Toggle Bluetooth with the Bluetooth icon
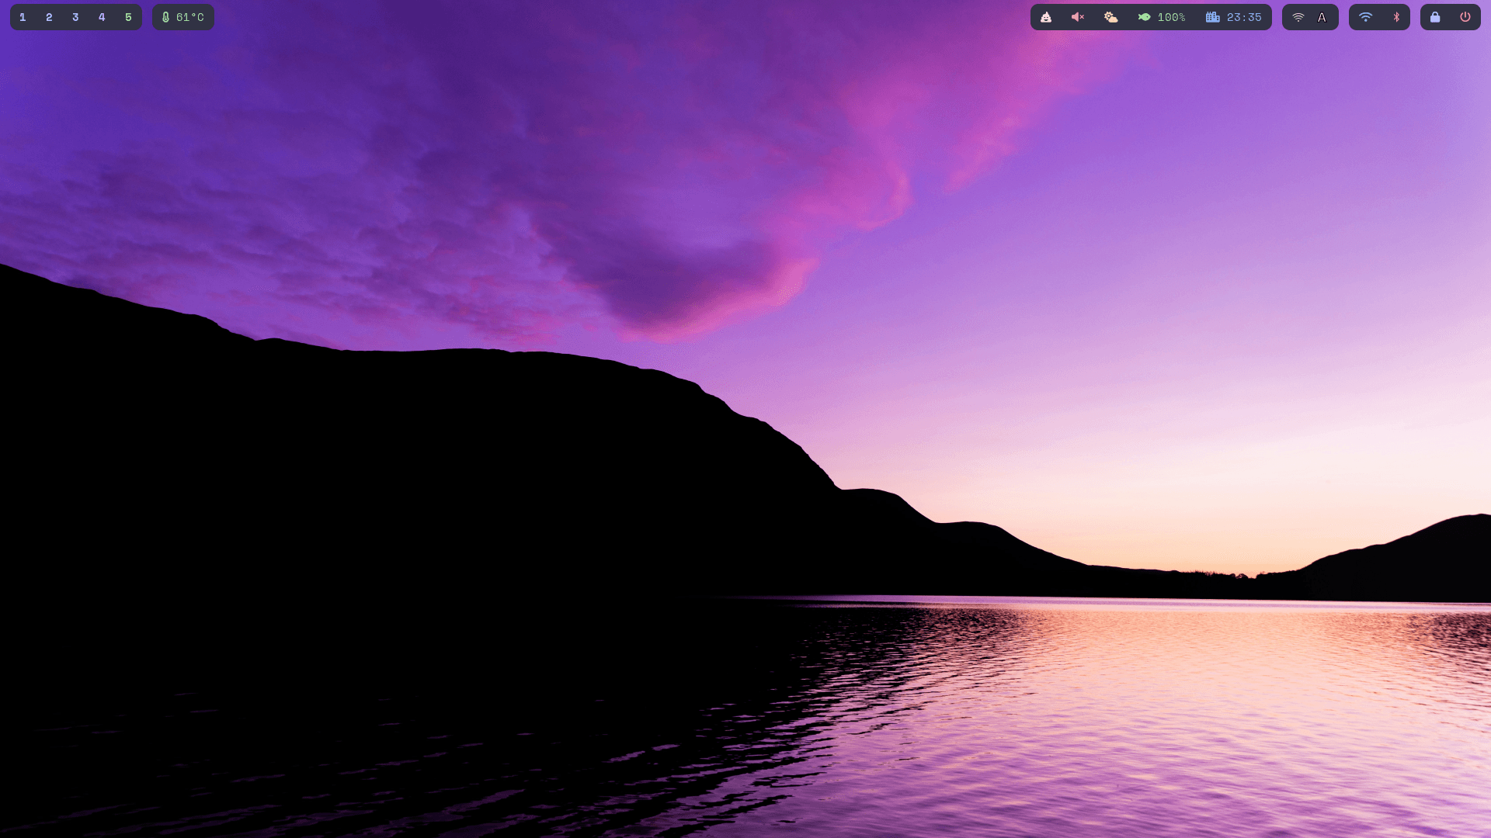The width and height of the screenshot is (1491, 838). (1395, 16)
